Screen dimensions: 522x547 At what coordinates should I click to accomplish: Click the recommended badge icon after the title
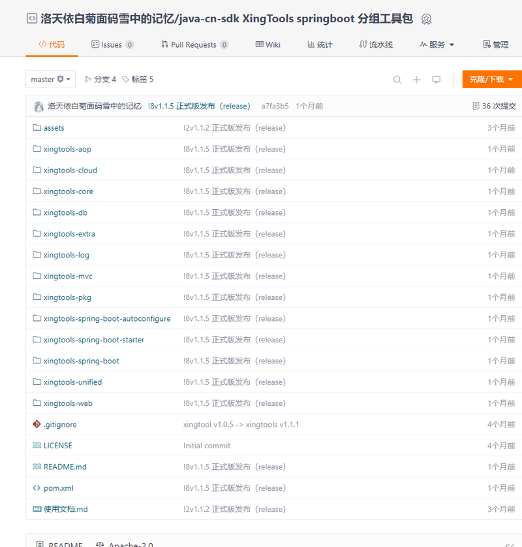click(x=426, y=19)
